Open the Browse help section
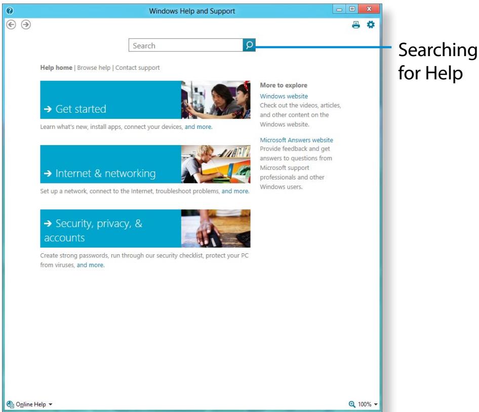Screen dimensions: 479x412 (94, 67)
